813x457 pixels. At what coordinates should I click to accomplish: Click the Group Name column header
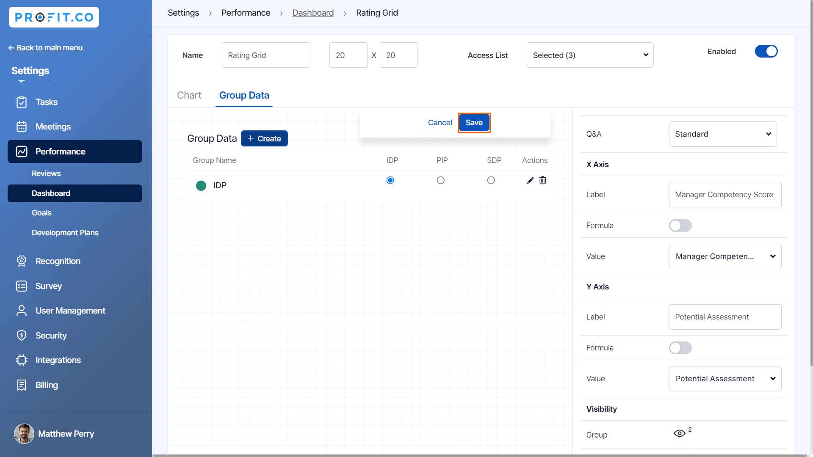click(x=215, y=160)
